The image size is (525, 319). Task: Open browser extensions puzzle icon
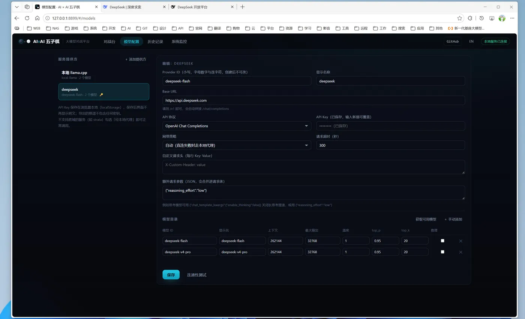click(470, 18)
